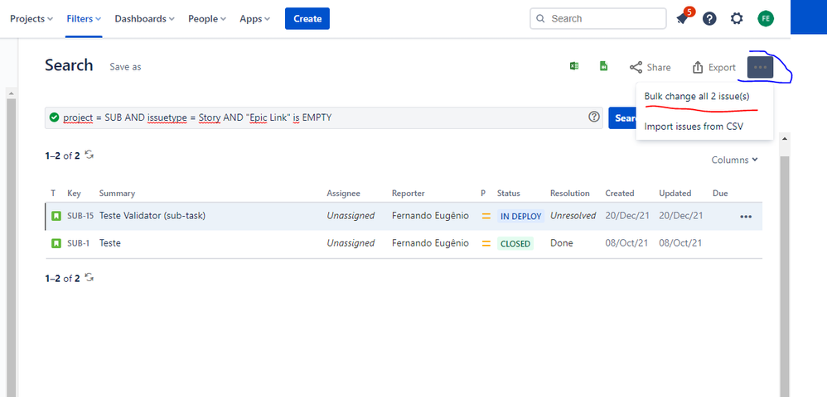
Task: Expand the Apps dropdown menu
Action: (254, 19)
